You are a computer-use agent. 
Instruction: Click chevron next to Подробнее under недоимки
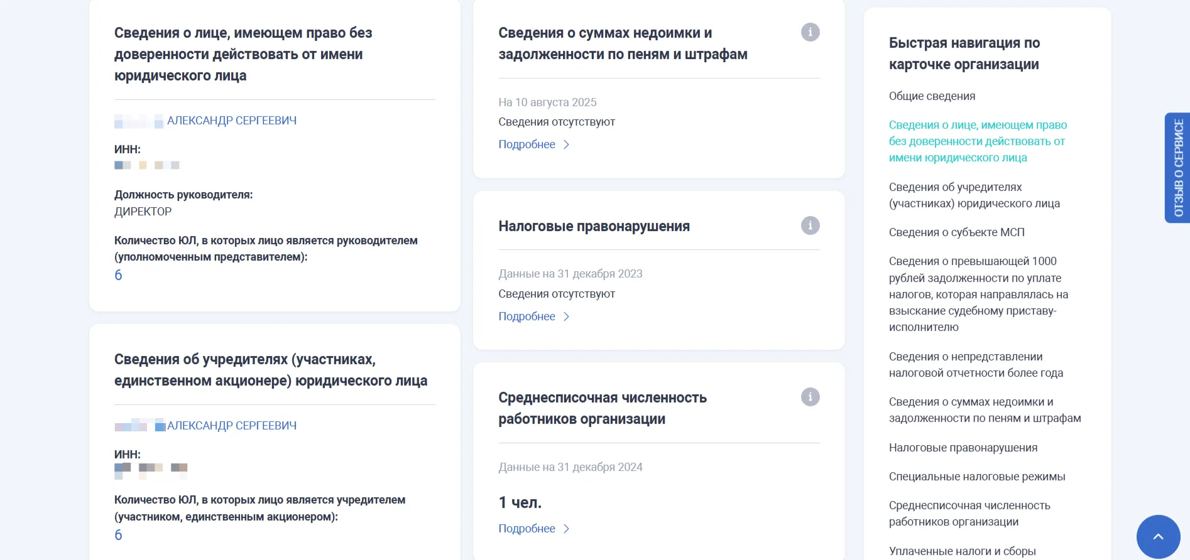point(567,144)
